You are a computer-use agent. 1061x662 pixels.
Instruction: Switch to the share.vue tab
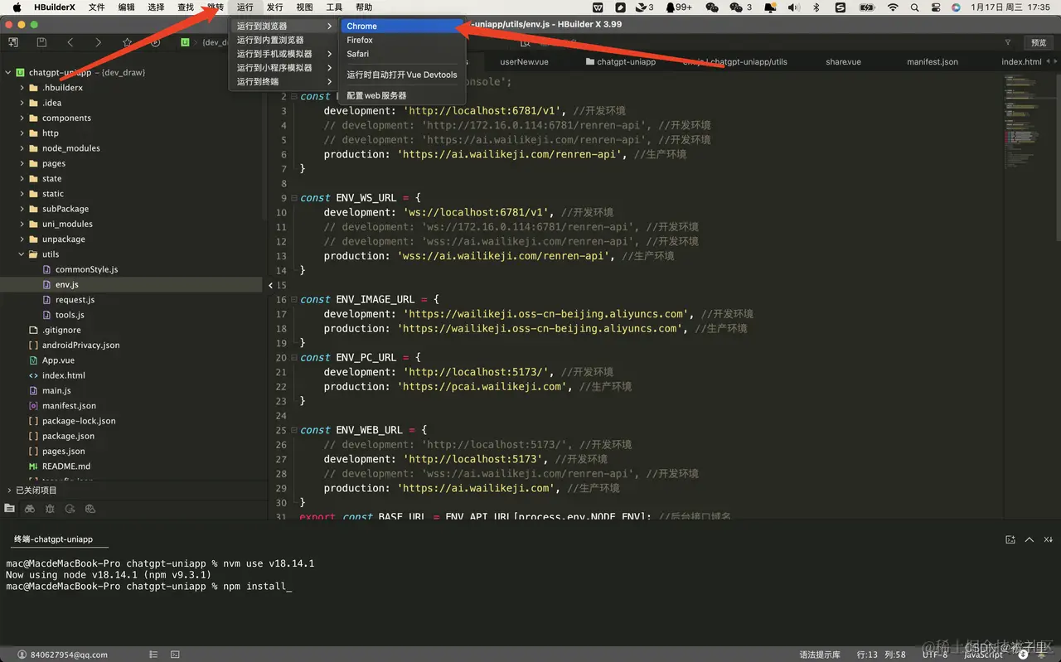(x=843, y=62)
